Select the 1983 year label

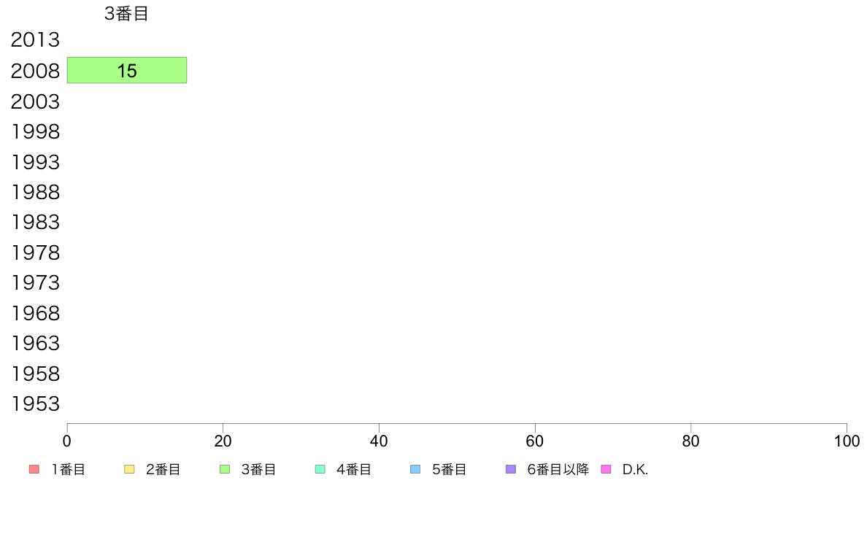point(35,222)
